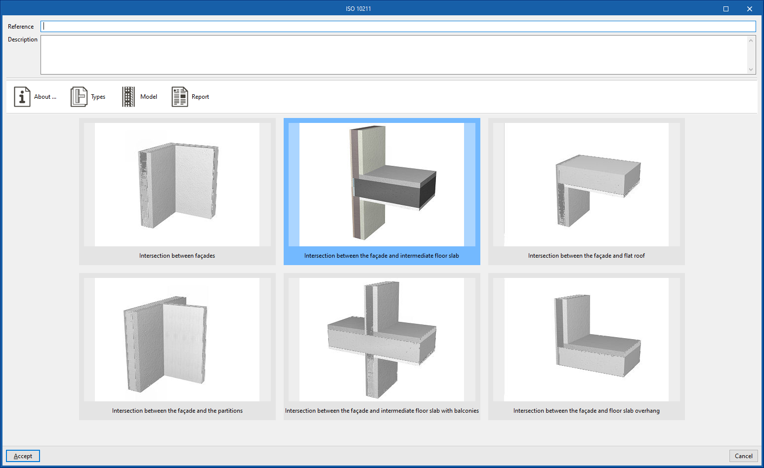Image resolution: width=764 pixels, height=468 pixels.
Task: Select the floor slab with balconies thumbnail
Action: click(x=382, y=340)
